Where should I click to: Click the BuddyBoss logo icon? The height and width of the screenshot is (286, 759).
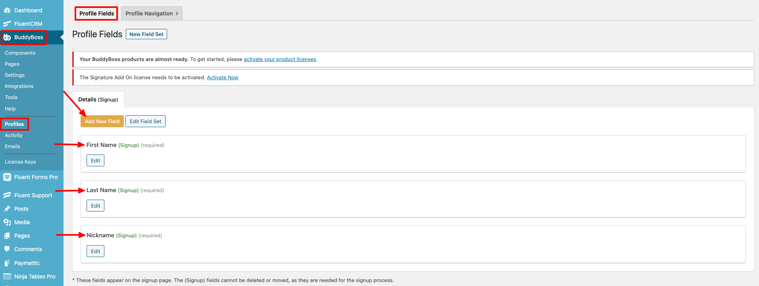(x=7, y=37)
